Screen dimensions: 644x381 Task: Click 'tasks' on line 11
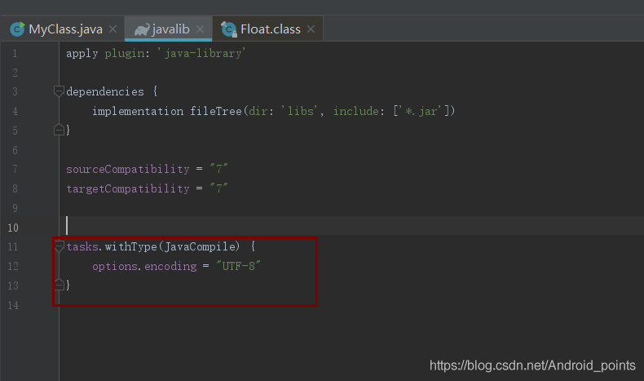pyautogui.click(x=82, y=246)
